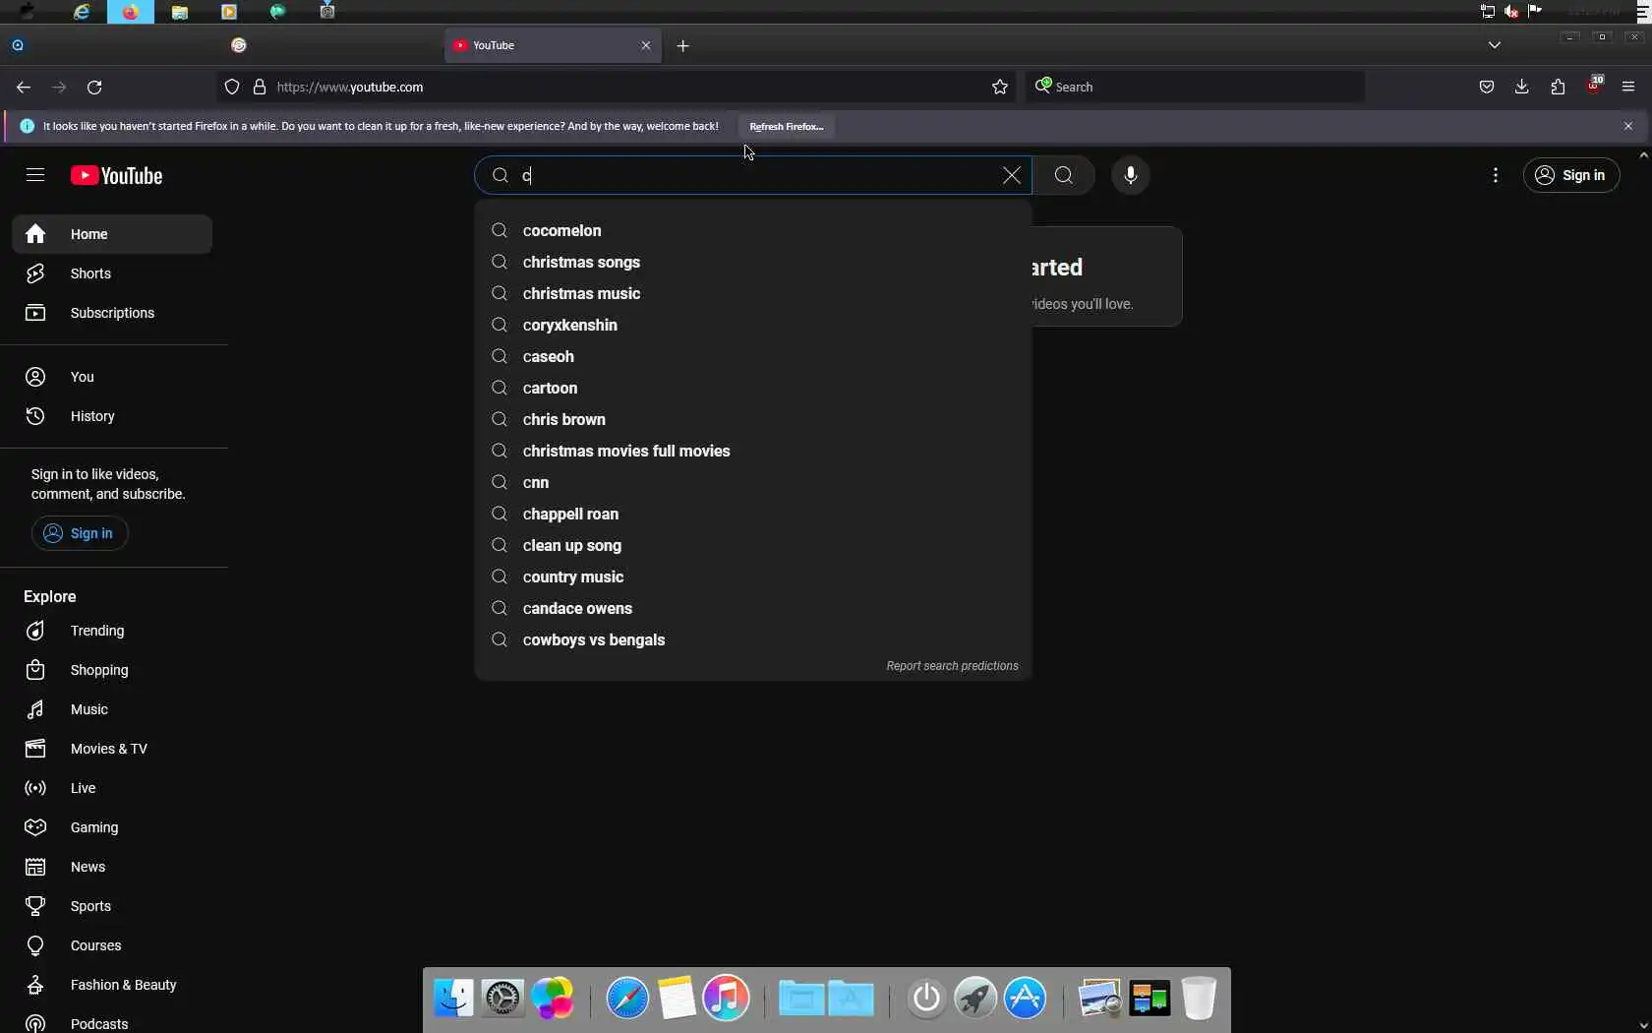Image resolution: width=1652 pixels, height=1033 pixels.
Task: Pick the 'cowboys vs bengals' suggestion
Action: pyautogui.click(x=753, y=639)
